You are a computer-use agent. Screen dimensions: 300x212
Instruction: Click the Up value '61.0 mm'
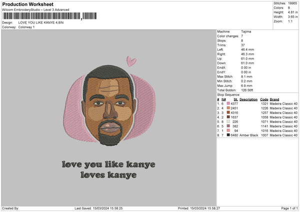247,58
